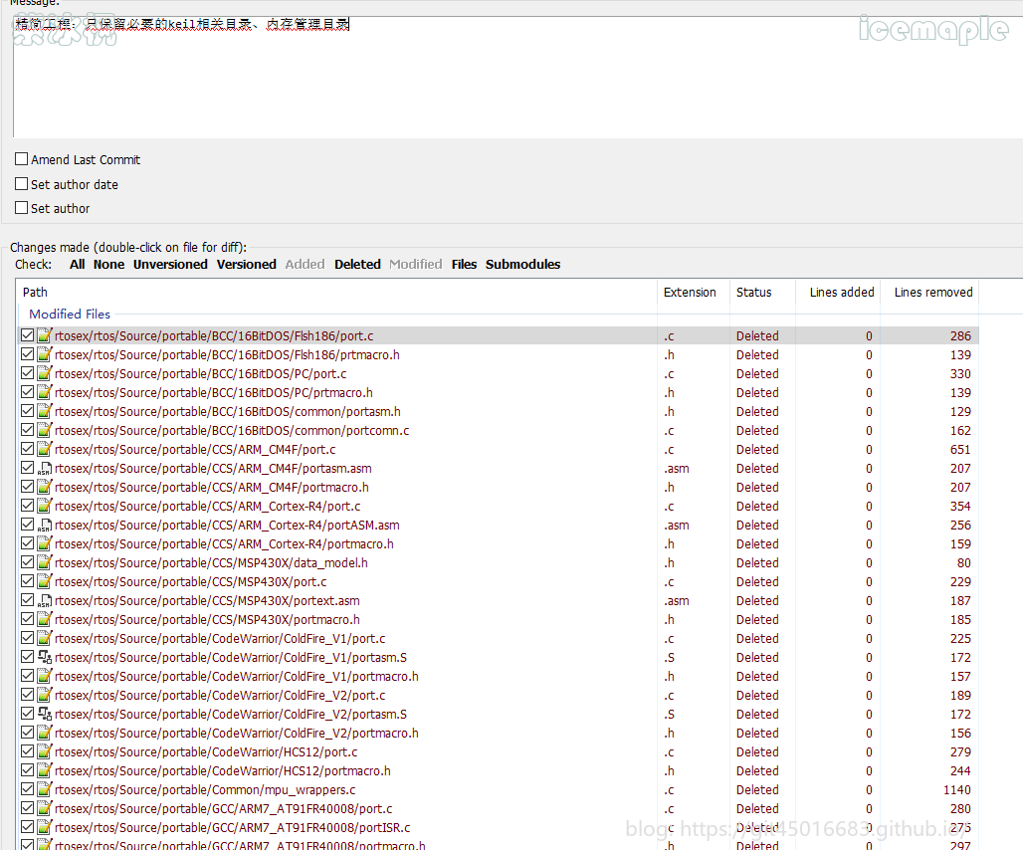Image resolution: width=1023 pixels, height=850 pixels.
Task: Click file icon of ARM_Cortex-R4/portmacro.h row
Action: pyautogui.click(x=45, y=544)
